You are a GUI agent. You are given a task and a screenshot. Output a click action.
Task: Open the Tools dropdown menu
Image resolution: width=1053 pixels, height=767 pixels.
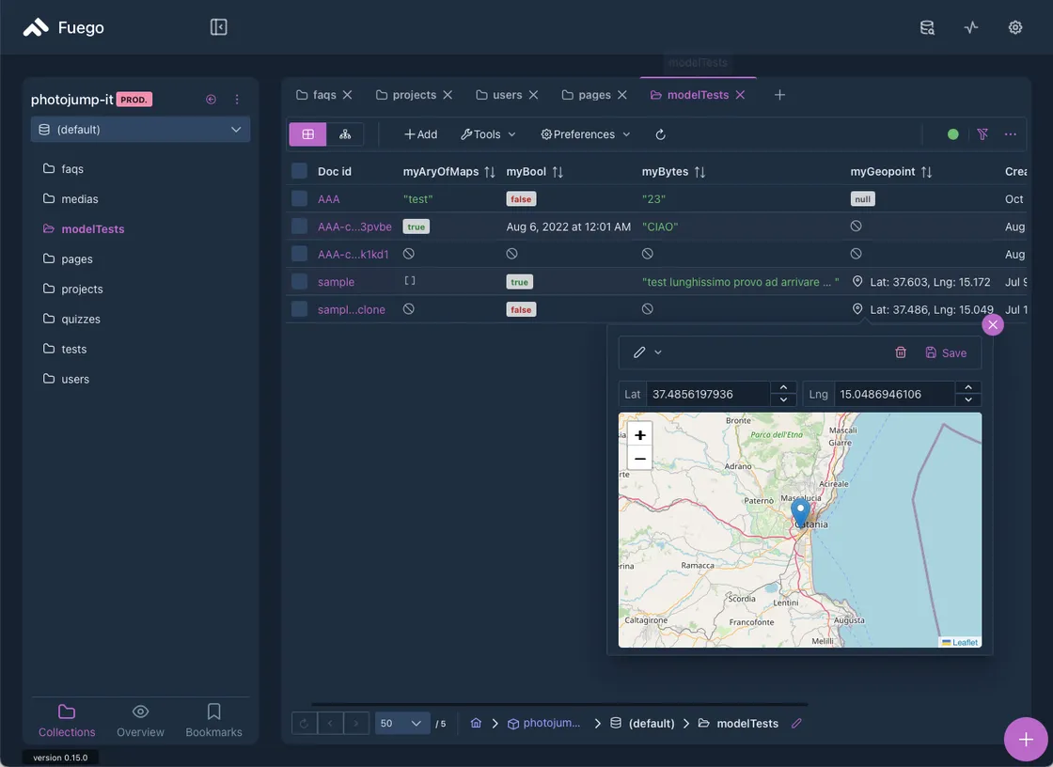coord(488,134)
